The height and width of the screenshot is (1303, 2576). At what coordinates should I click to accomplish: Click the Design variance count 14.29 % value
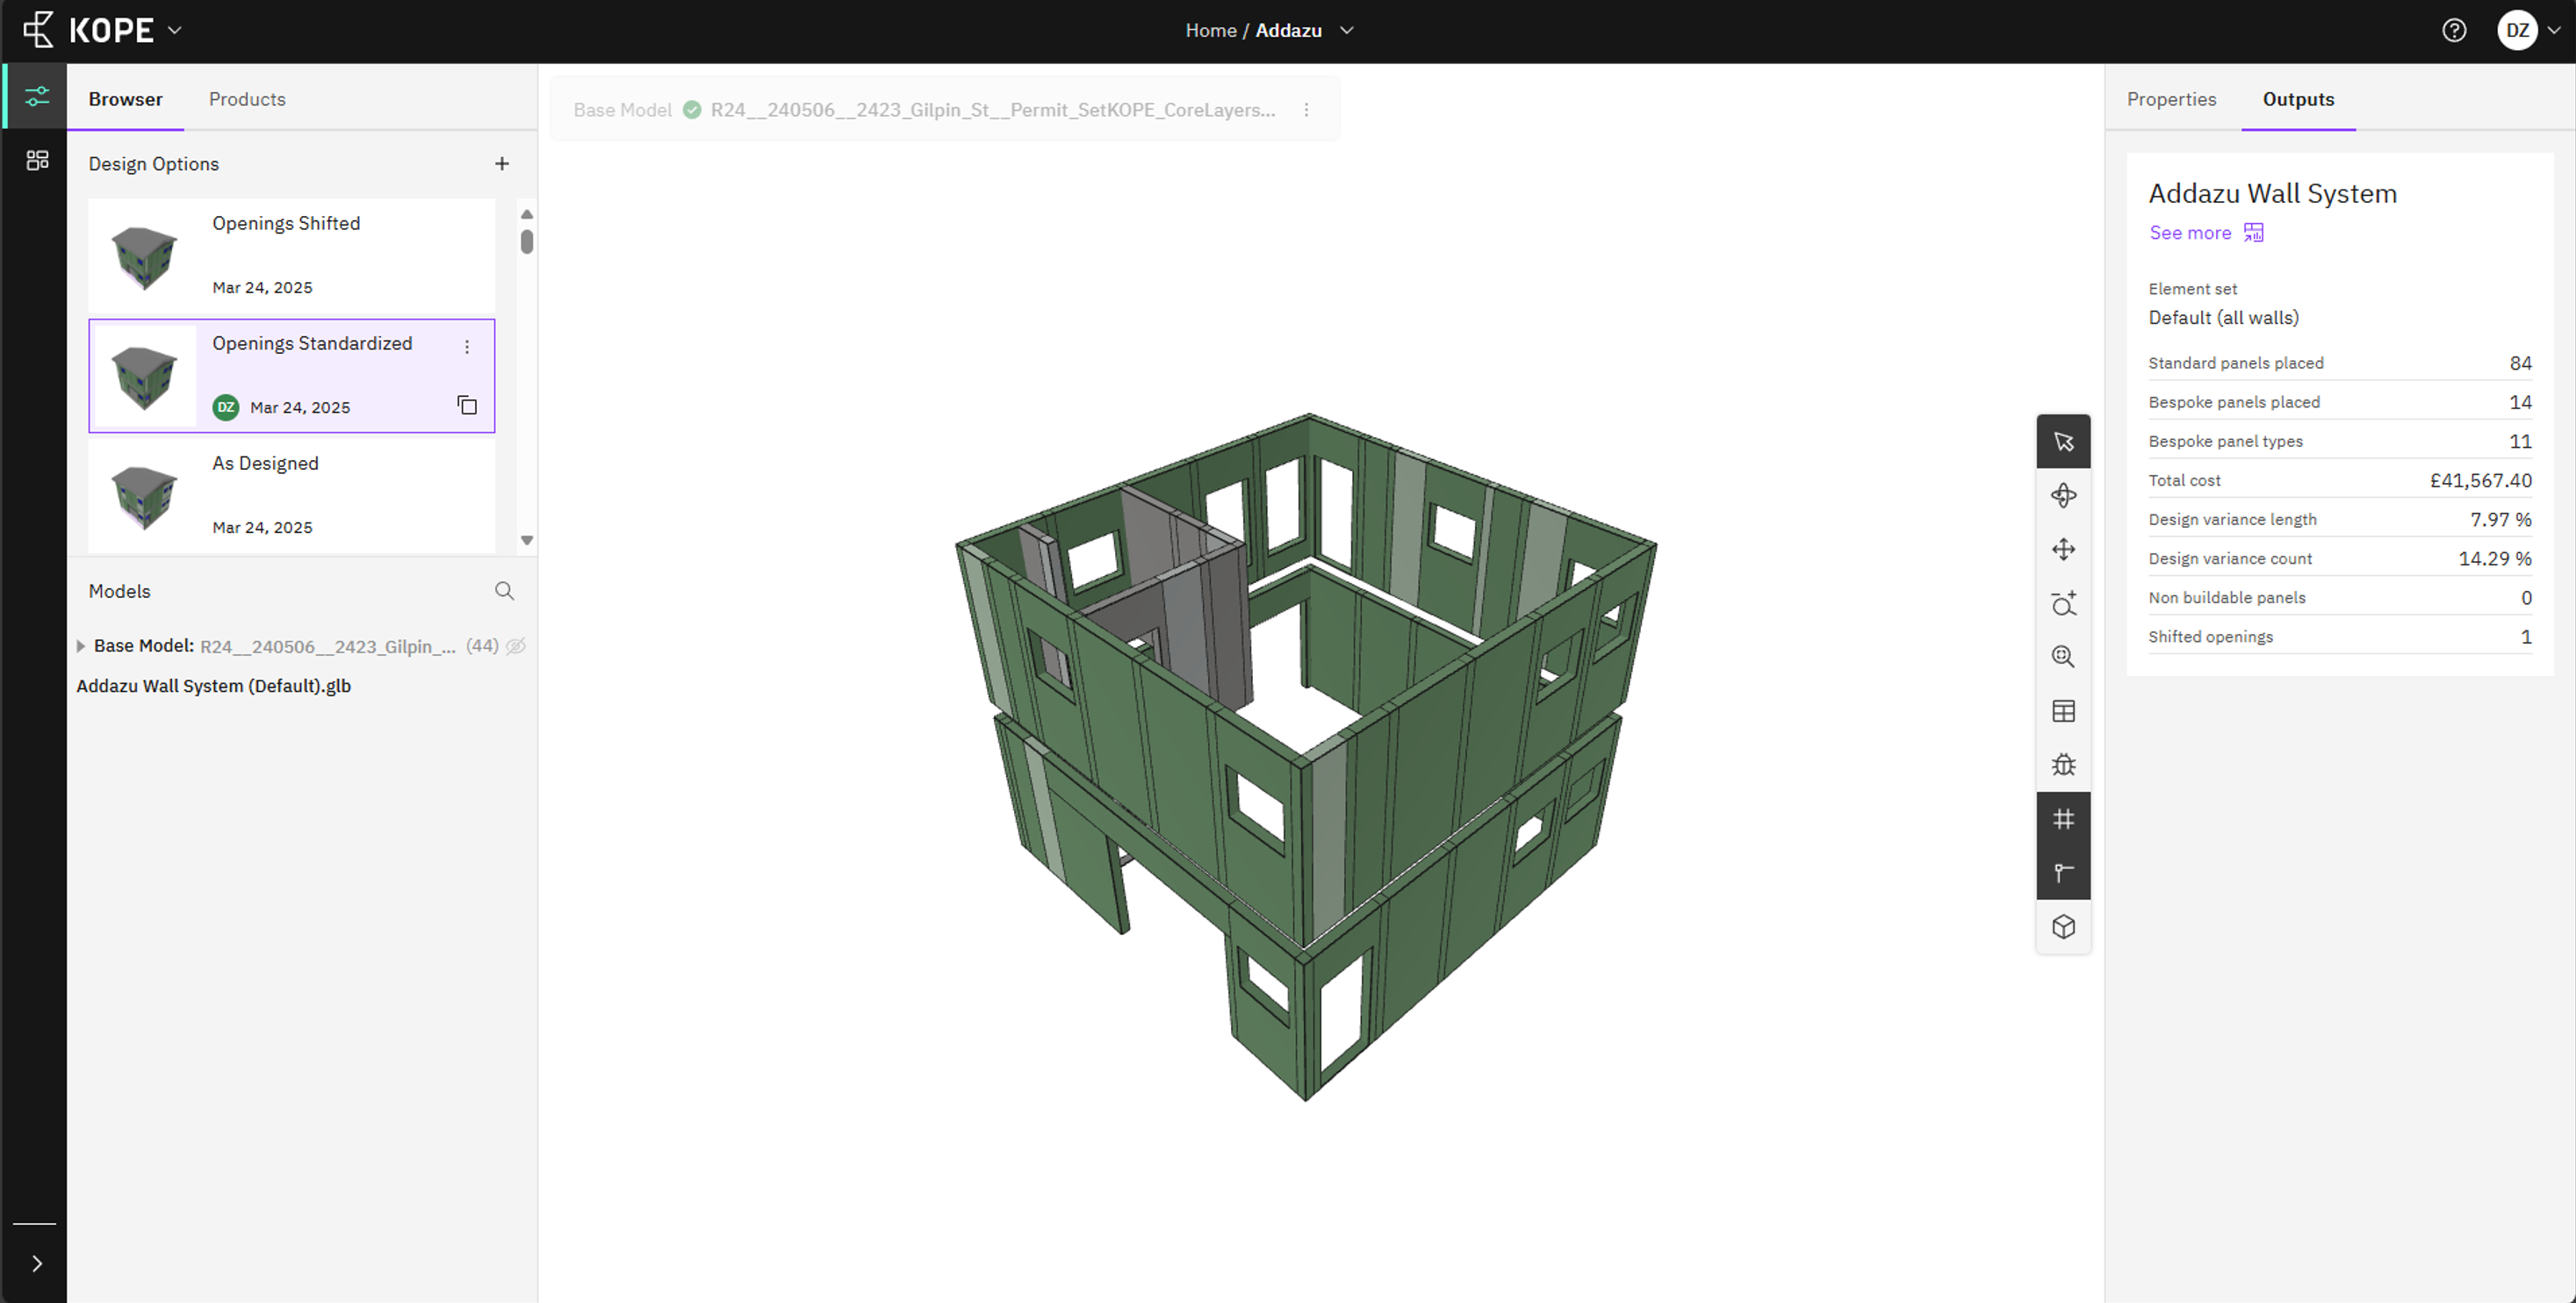point(2495,558)
